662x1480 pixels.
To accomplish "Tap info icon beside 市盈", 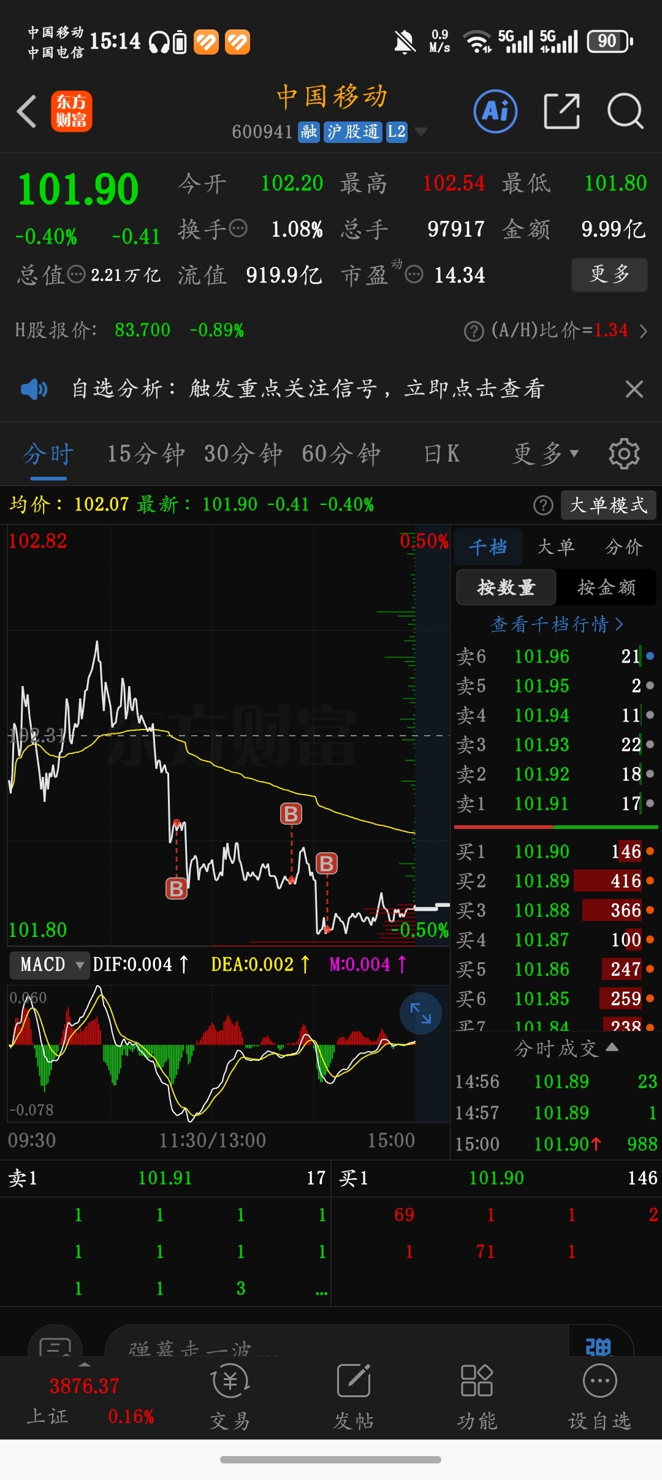I will click(x=414, y=274).
